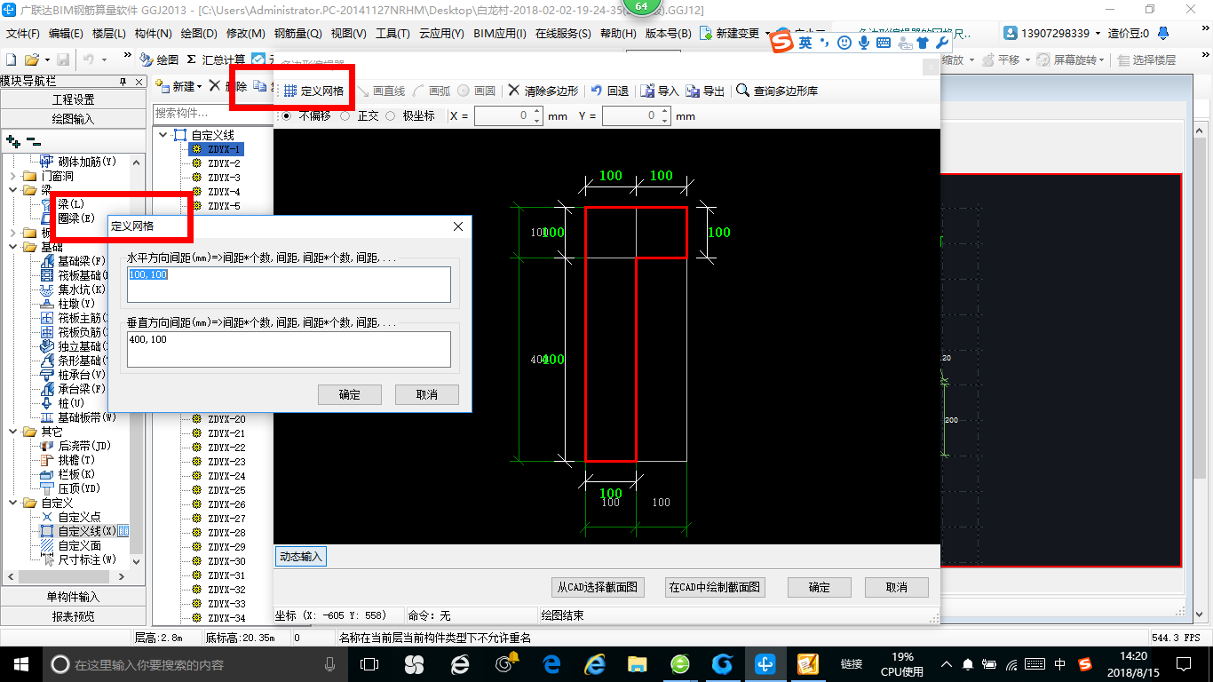Open the BIM应用(I) menu
Viewport: 1213px width, 682px height.
500,33
